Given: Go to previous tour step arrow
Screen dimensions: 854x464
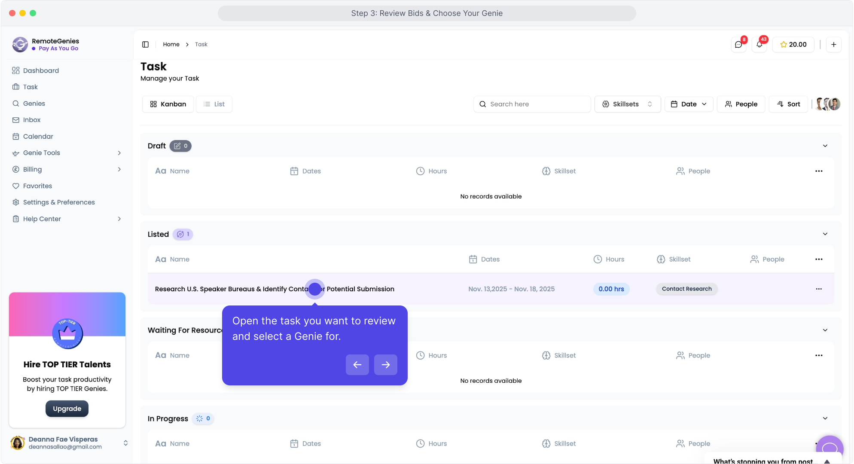Looking at the screenshot, I should [x=357, y=365].
